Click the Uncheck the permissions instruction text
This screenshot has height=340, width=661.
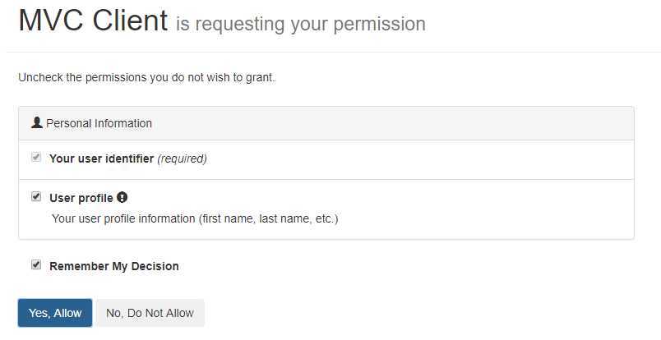(147, 78)
